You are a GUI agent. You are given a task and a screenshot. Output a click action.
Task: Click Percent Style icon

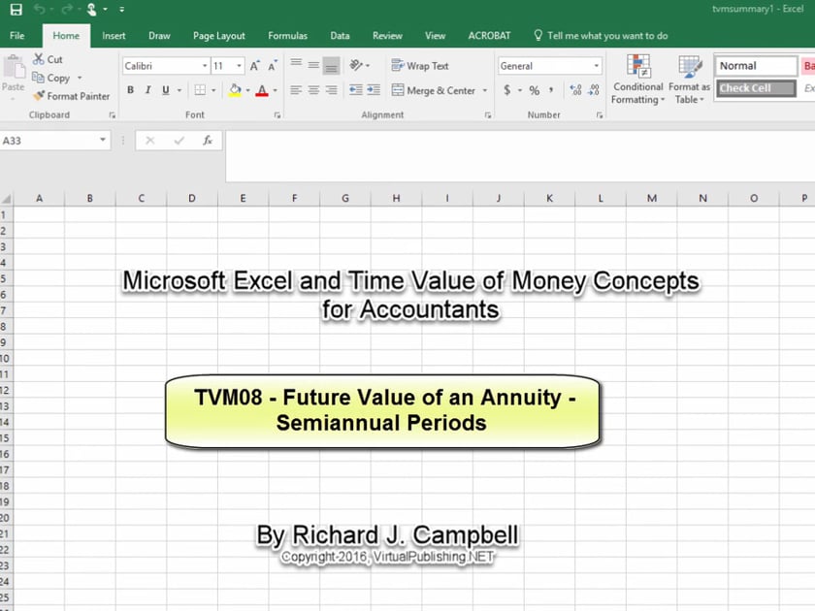[535, 90]
